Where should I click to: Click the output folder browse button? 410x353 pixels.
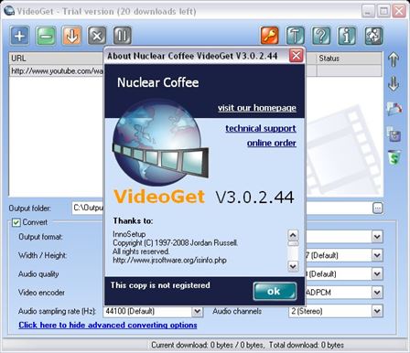point(377,209)
